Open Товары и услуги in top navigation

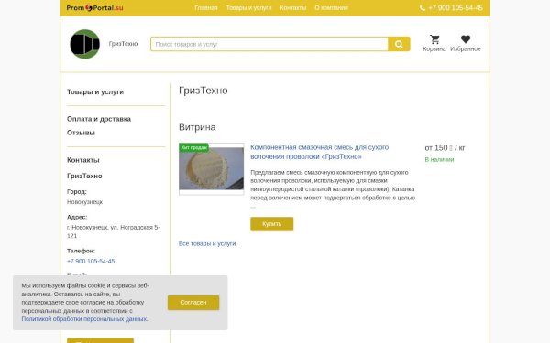248,7
